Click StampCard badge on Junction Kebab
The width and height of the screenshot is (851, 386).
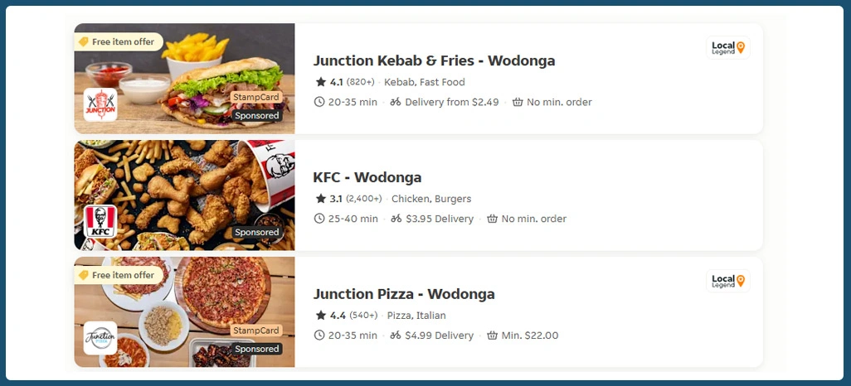(x=256, y=97)
